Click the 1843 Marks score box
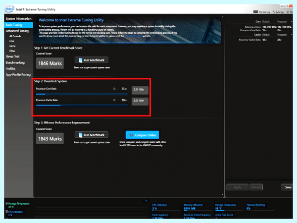The height and width of the screenshot is (223, 297). pyautogui.click(x=50, y=138)
